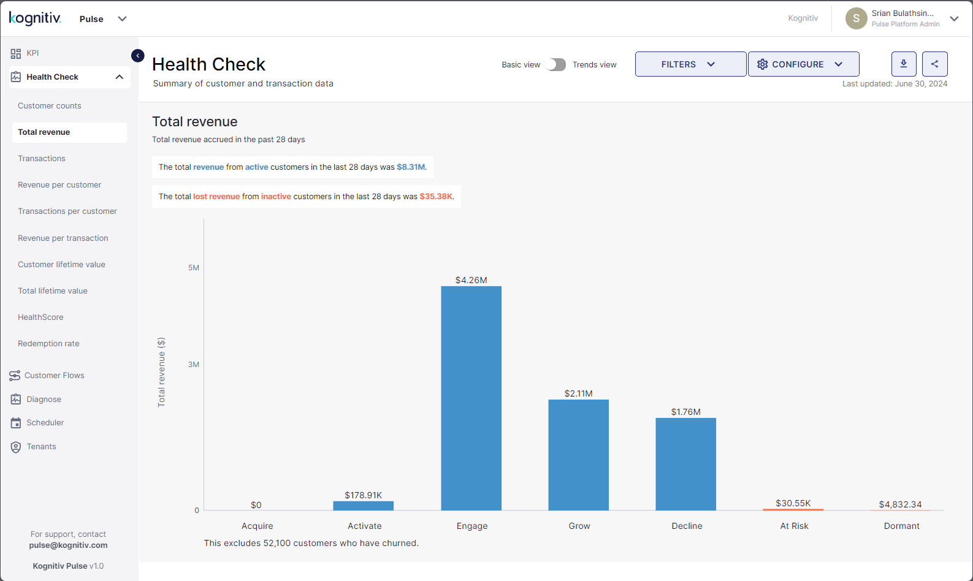Image resolution: width=973 pixels, height=581 pixels.
Task: Click the $4,832.34 Dormant value
Action: coord(901,504)
